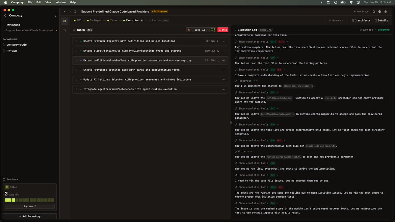Open macOS Control Center icon
This screenshot has height=222, width=395.
click(359, 2)
